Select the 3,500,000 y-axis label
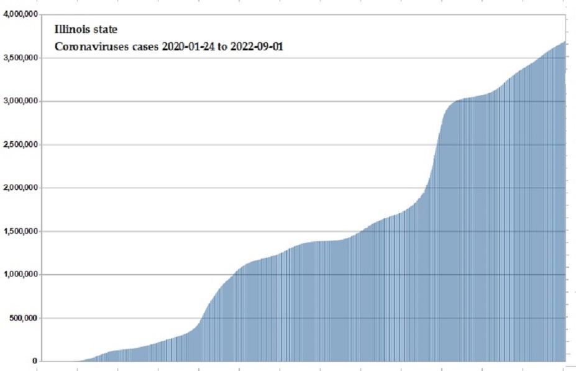The image size is (576, 371). click(21, 58)
